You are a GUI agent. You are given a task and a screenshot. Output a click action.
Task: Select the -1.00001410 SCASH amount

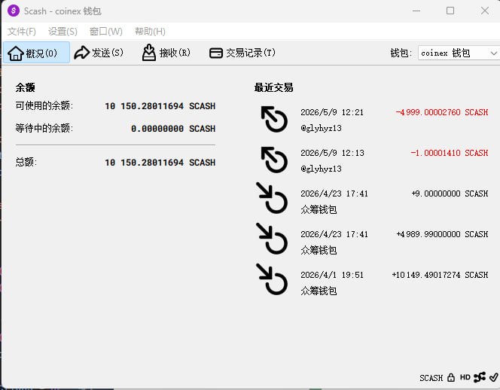pos(450,153)
